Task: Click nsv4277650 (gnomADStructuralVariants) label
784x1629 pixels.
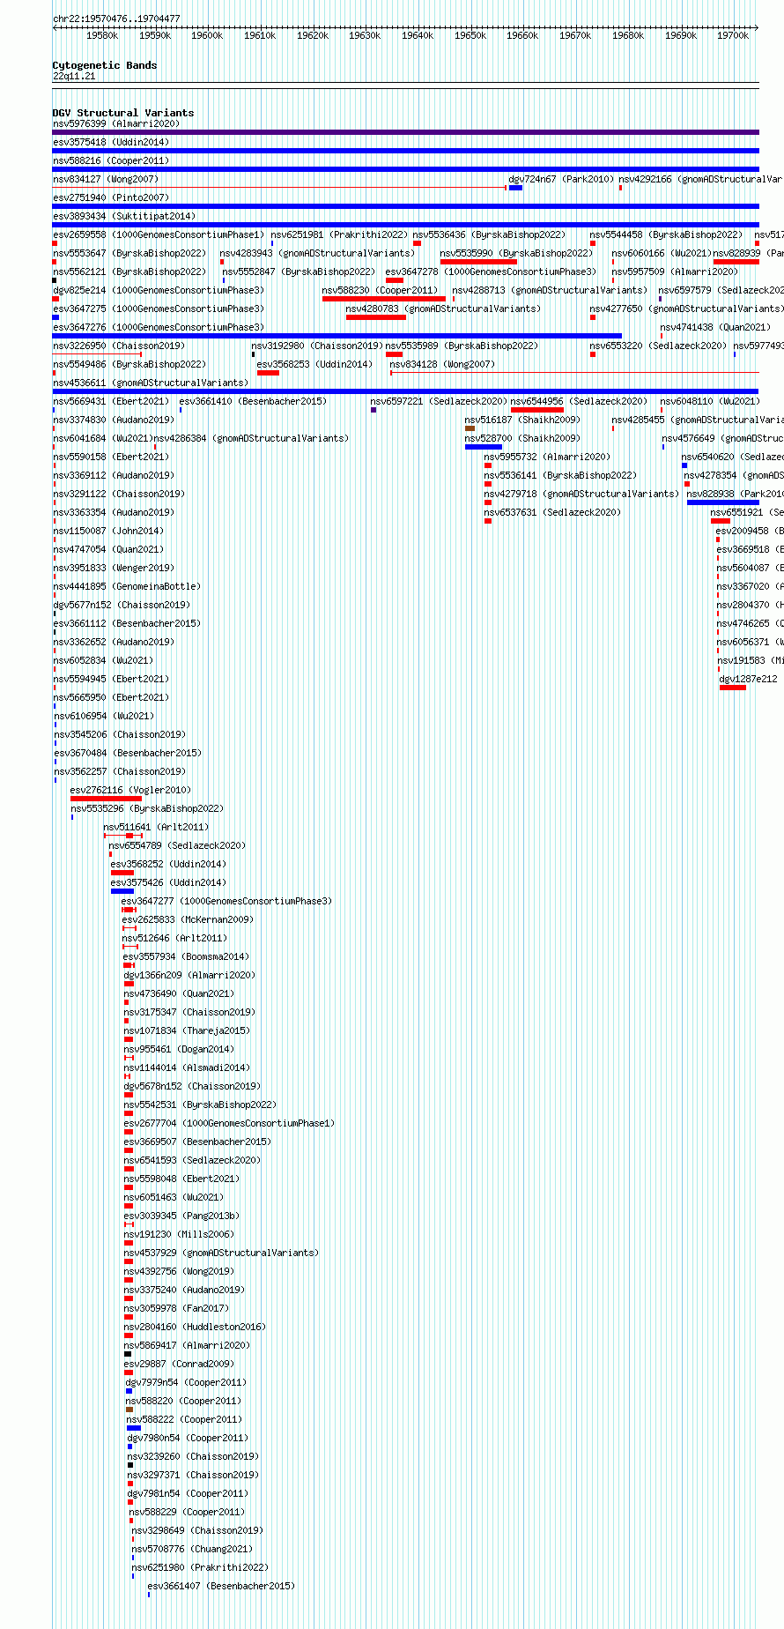Action: coord(686,309)
